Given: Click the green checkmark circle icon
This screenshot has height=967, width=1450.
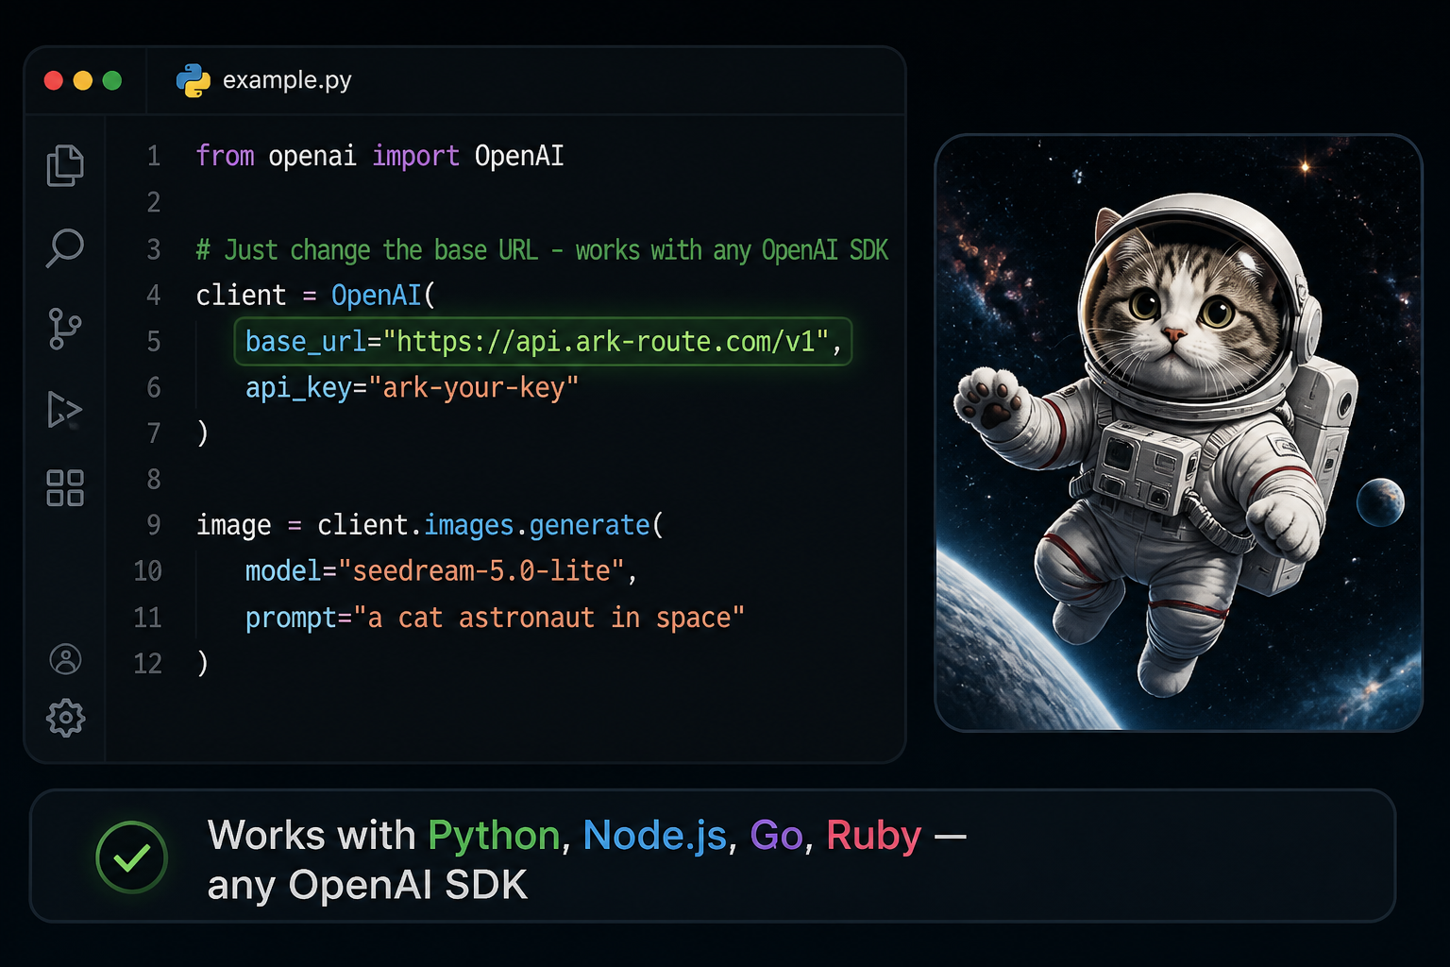Looking at the screenshot, I should (131, 857).
